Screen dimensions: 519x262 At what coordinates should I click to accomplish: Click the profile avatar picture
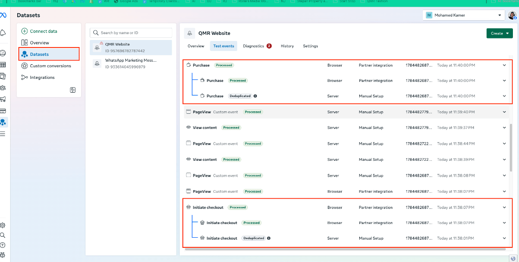click(x=512, y=15)
